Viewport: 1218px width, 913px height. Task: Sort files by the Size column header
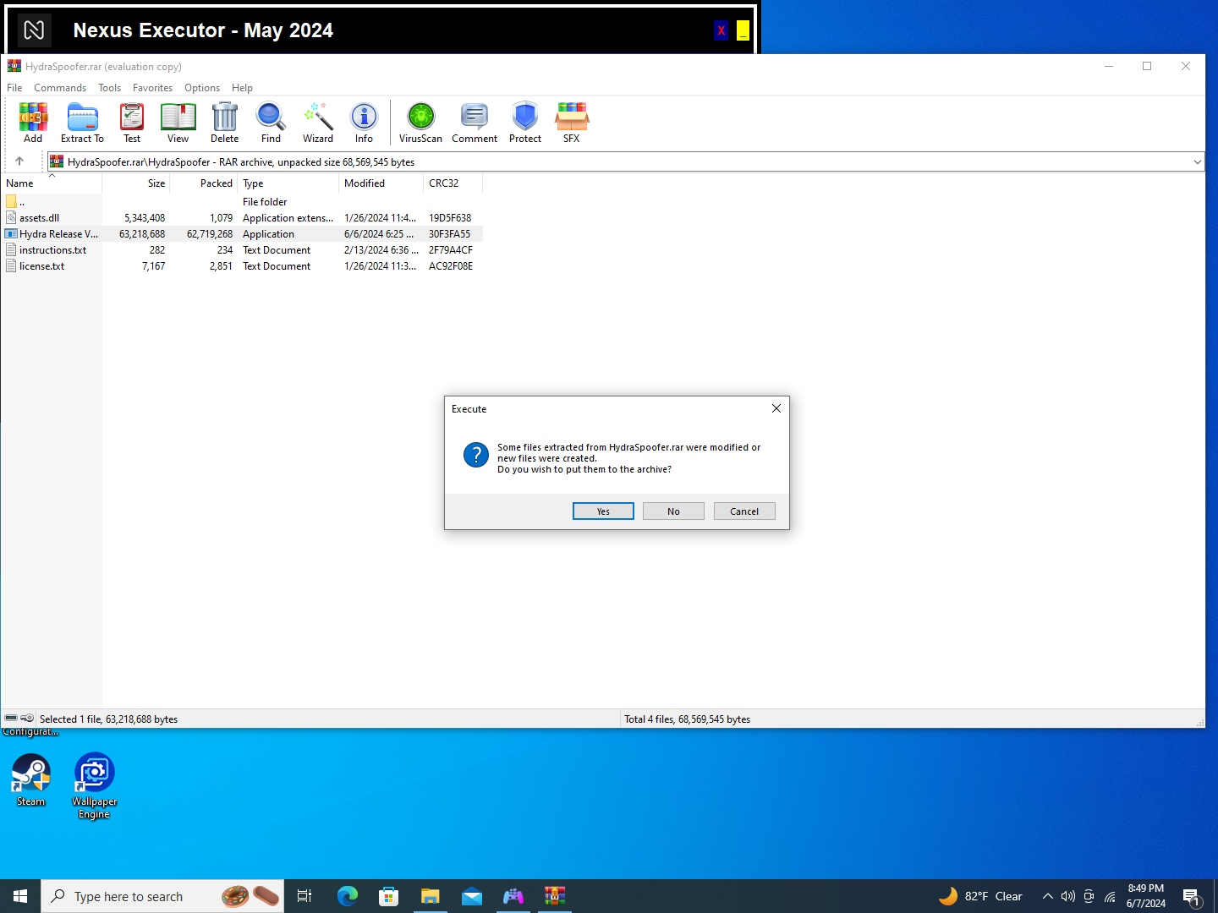[x=136, y=183]
